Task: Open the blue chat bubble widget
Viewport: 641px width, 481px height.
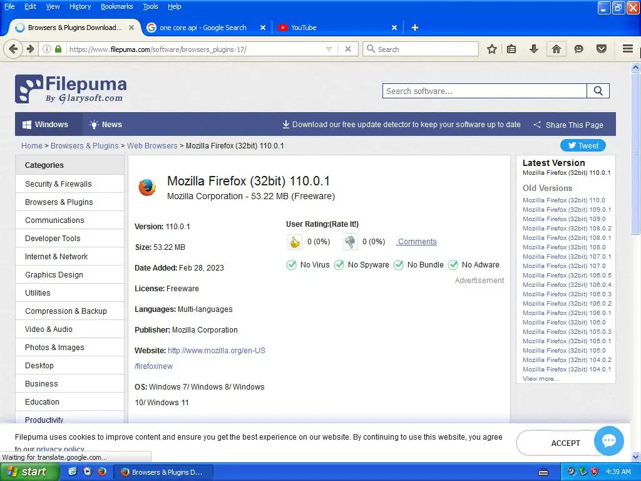Action: click(x=608, y=440)
